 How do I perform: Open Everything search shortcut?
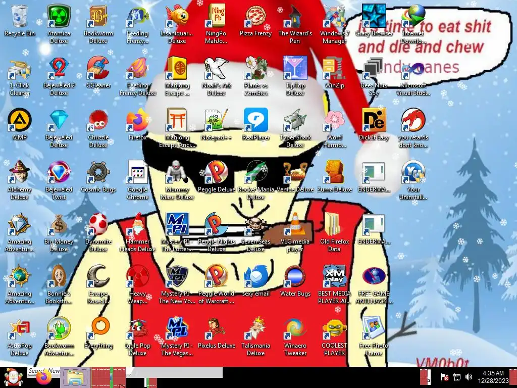98,332
